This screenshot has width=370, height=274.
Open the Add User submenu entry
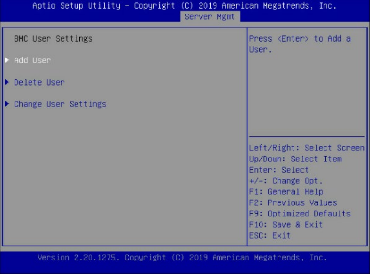32,60
